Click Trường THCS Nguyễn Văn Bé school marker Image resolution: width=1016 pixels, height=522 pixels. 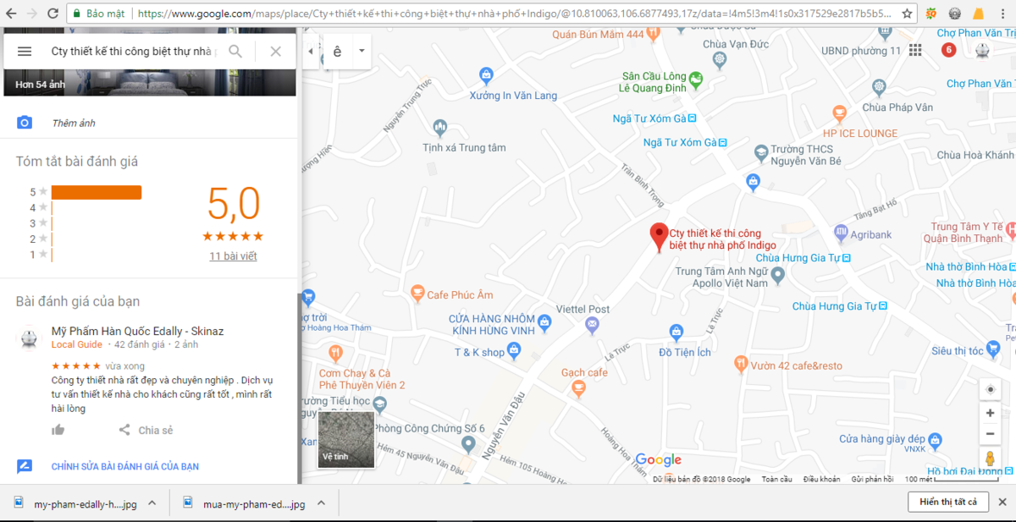click(761, 151)
